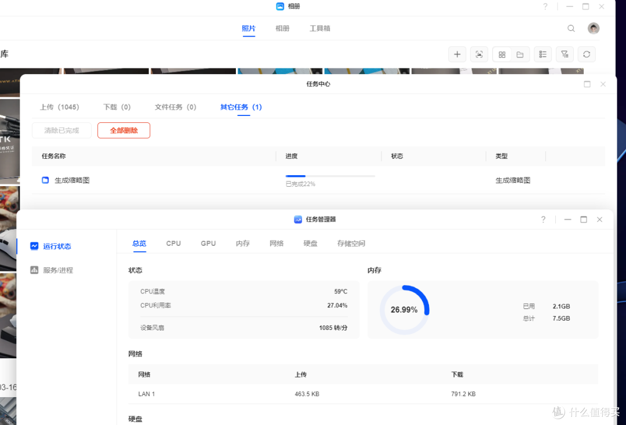
Task: Open the 存储空间 tab
Action: click(351, 243)
